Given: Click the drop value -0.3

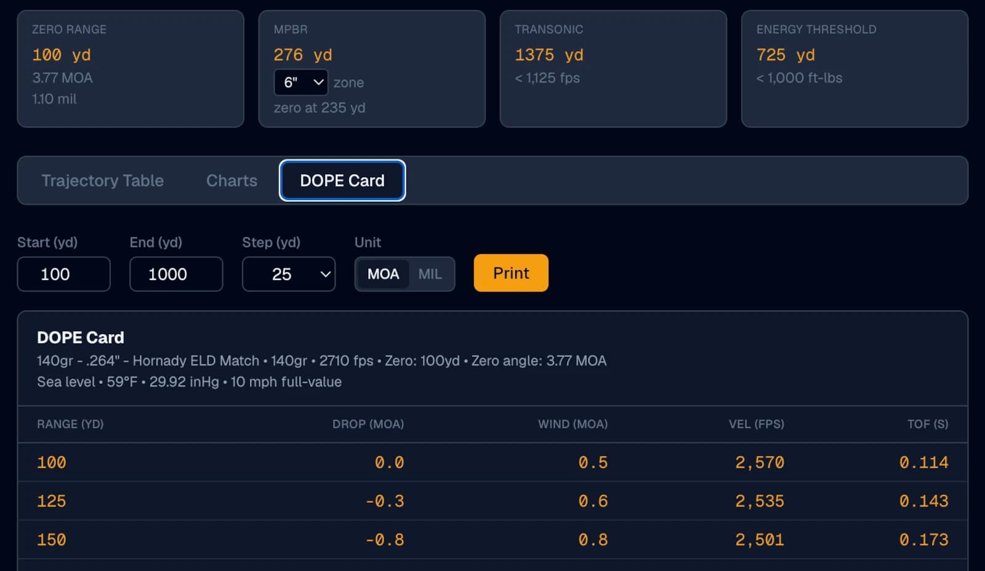Looking at the screenshot, I should [385, 501].
